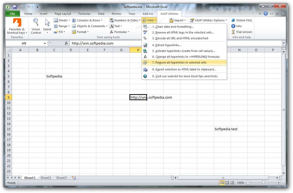Switch to the Review tab
Image resolution: width=293 pixels, height=193 pixels.
pyautogui.click(x=117, y=14)
